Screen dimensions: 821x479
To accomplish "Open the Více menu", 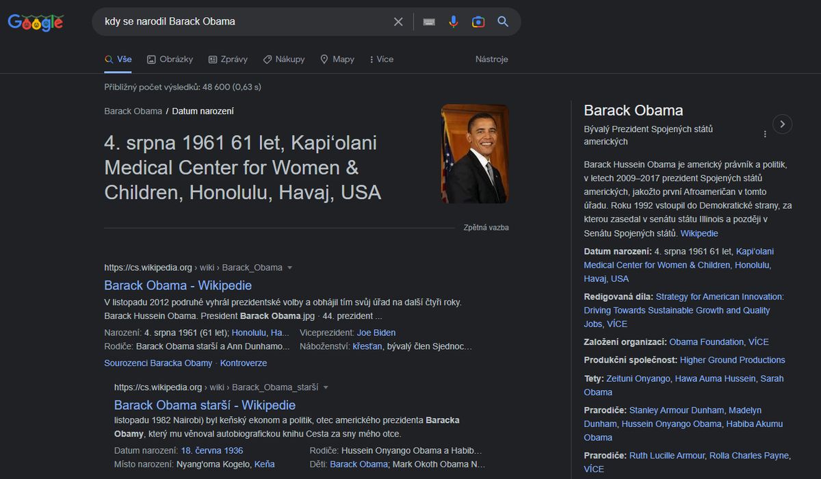I will [x=381, y=60].
